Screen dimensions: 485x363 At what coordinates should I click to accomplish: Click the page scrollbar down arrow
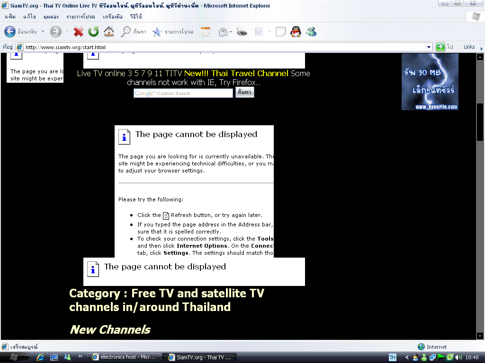(480, 336)
